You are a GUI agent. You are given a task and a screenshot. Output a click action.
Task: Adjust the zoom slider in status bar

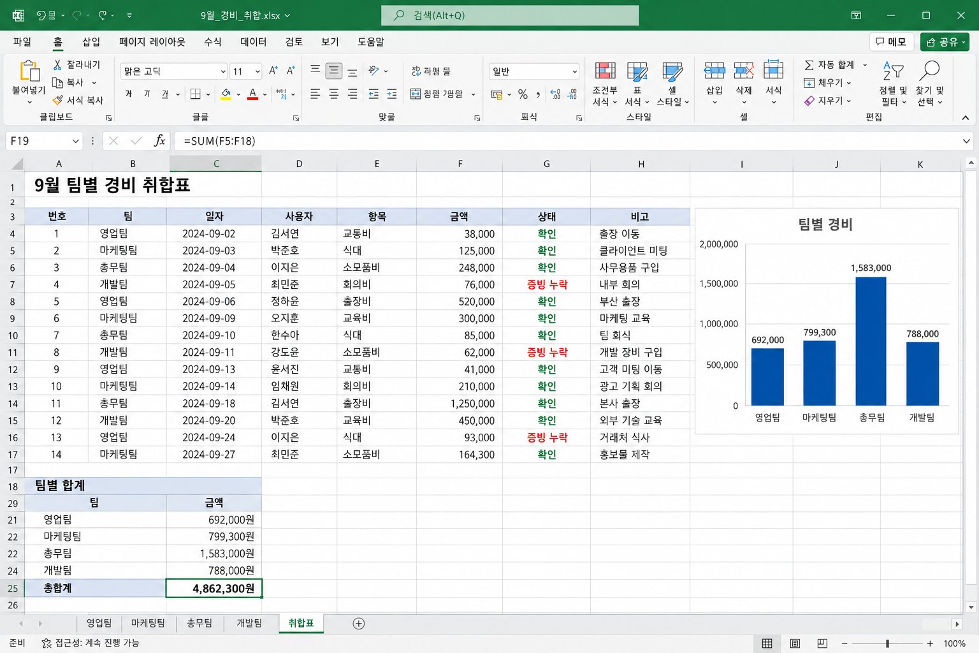point(887,643)
